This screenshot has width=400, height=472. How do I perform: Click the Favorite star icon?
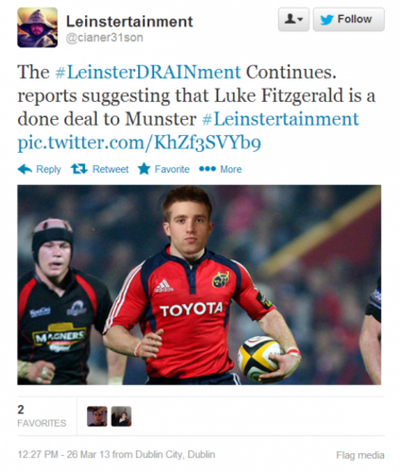144,169
